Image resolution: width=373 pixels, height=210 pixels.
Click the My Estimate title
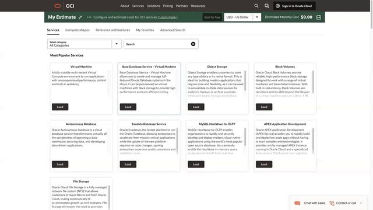pos(62,17)
